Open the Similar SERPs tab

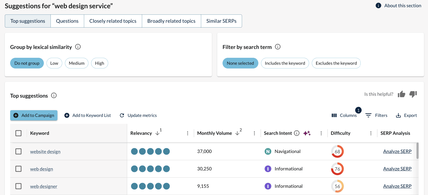point(221,21)
